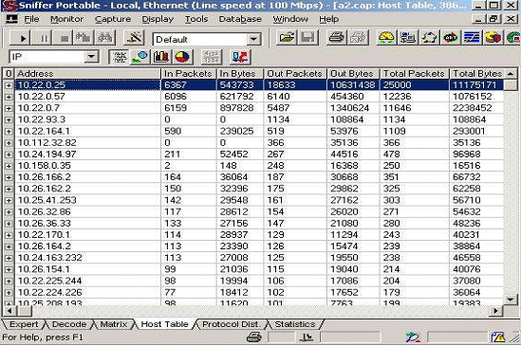Sort by Total Packets column header
521x346 pixels.
coord(415,73)
